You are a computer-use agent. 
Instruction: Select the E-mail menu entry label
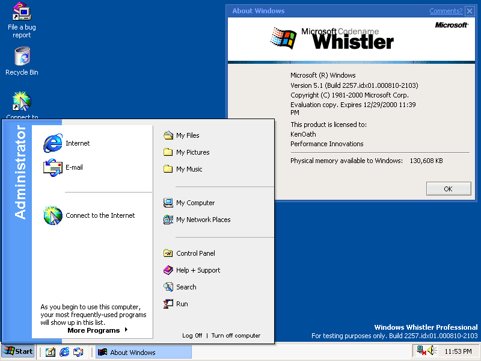click(x=74, y=168)
